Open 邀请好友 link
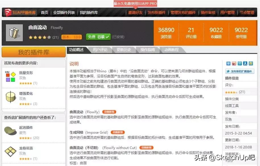Viewport: 260px width, 166px height. [135, 12]
